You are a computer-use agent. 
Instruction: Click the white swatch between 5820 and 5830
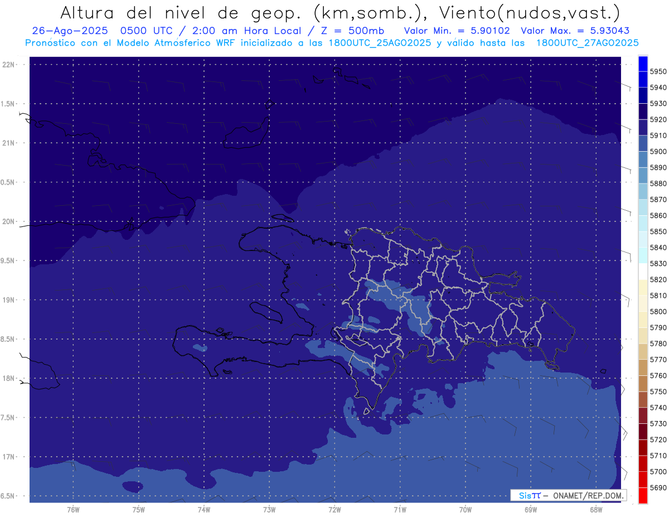[x=642, y=272]
